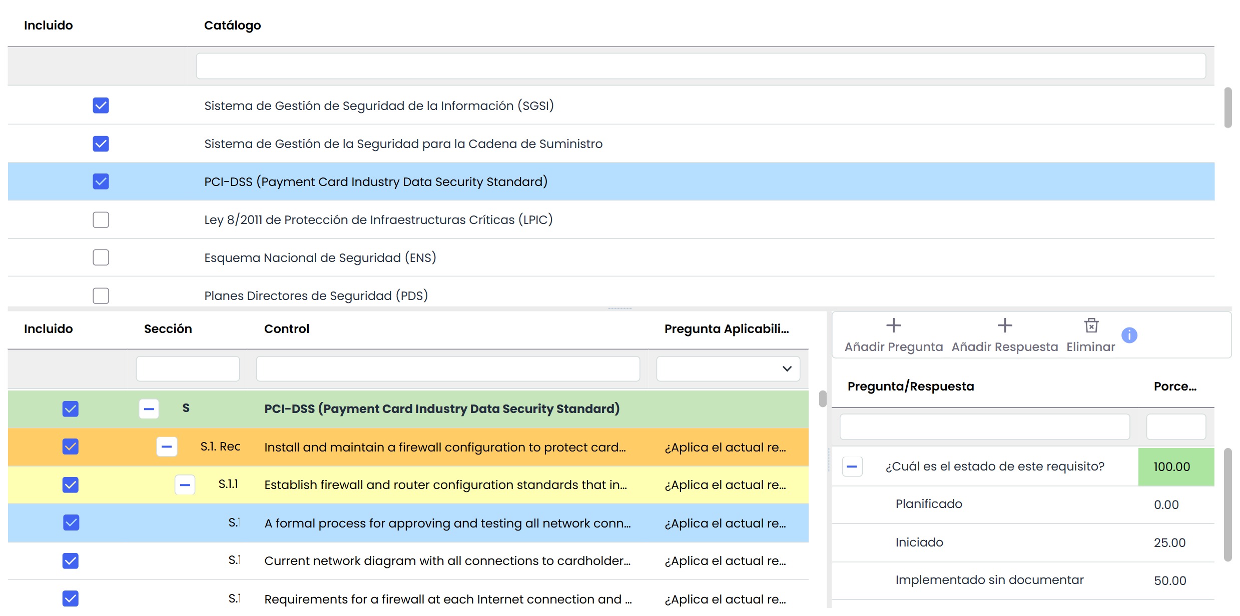The height and width of the screenshot is (616, 1240).
Task: Click the Añadir Respuesta plus icon
Action: (x=1004, y=325)
